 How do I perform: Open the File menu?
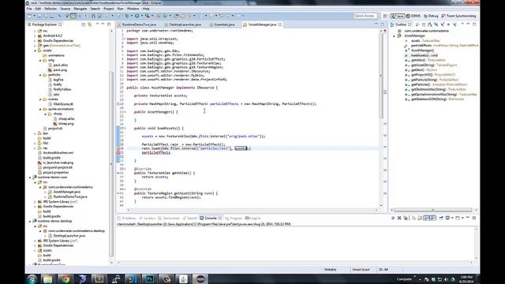click(29, 9)
